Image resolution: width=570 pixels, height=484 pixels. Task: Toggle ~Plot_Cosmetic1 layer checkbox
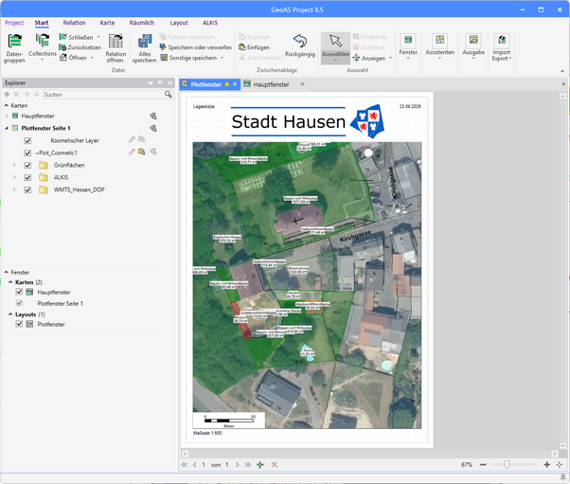tap(27, 153)
